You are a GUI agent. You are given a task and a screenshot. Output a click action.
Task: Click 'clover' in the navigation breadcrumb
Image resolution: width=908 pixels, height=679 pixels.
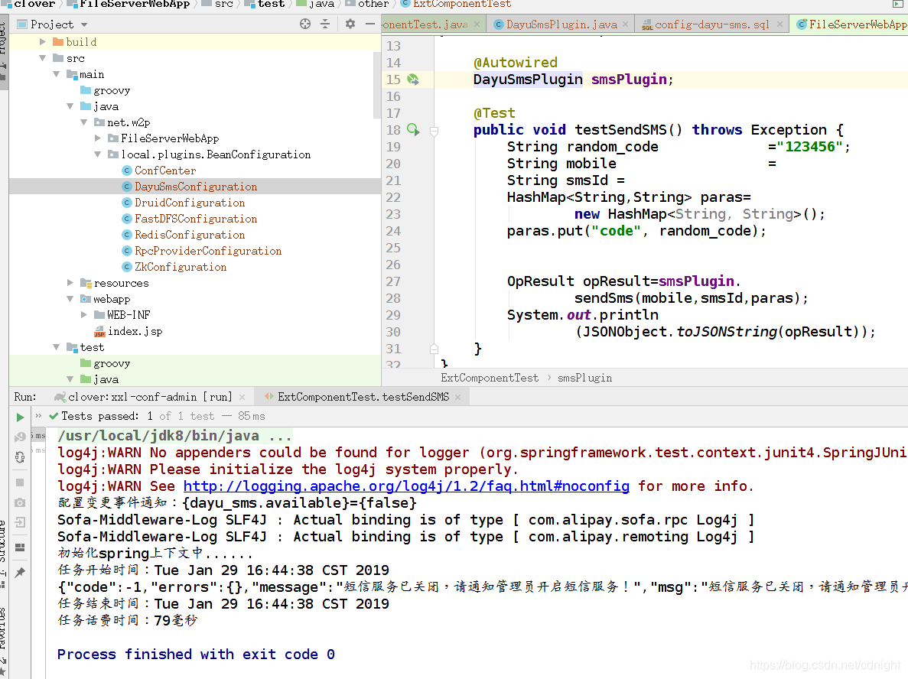[34, 4]
